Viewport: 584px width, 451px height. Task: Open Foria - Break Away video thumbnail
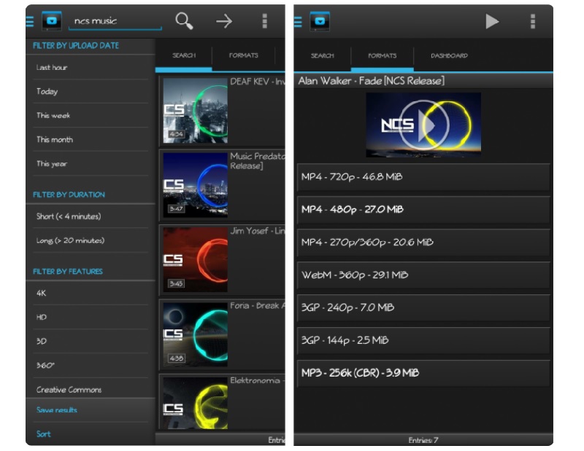pos(195,334)
